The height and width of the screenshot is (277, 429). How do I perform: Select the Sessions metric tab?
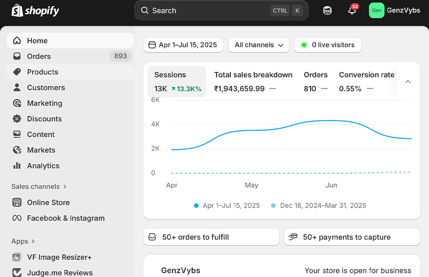[177, 82]
